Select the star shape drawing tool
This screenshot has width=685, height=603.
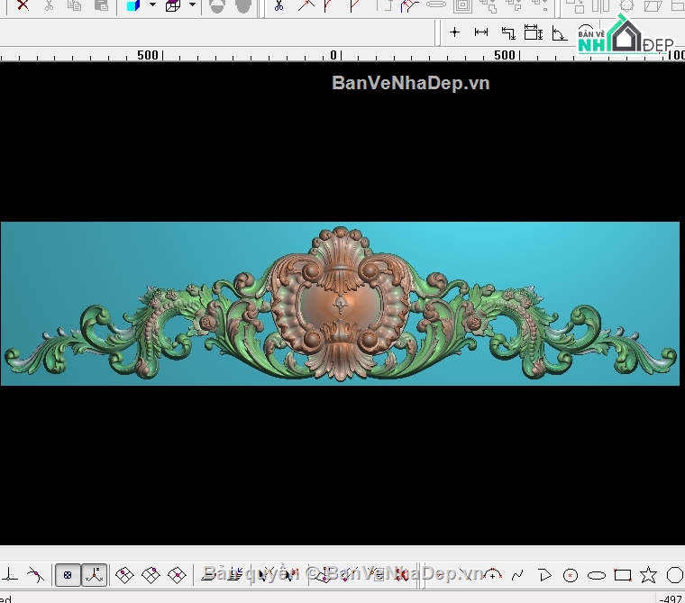648,575
